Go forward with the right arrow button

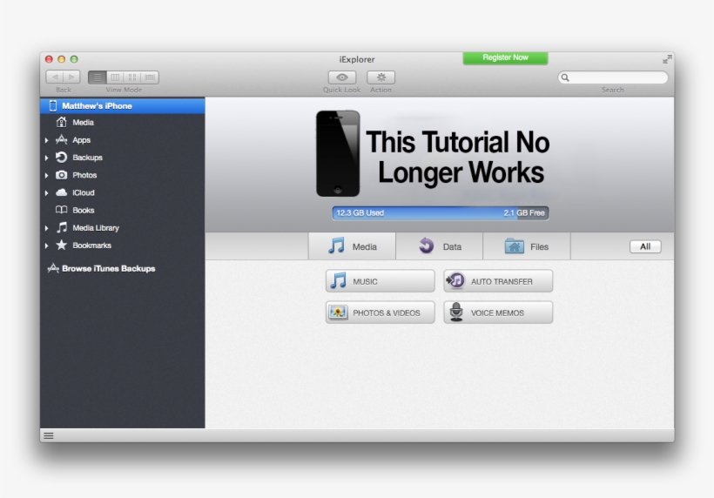point(72,77)
